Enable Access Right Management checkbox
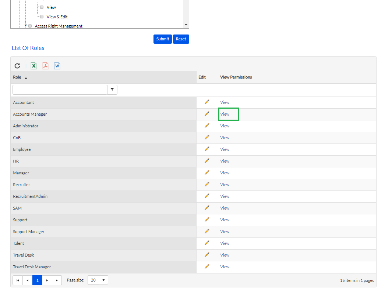The image size is (385, 294). 30,26
